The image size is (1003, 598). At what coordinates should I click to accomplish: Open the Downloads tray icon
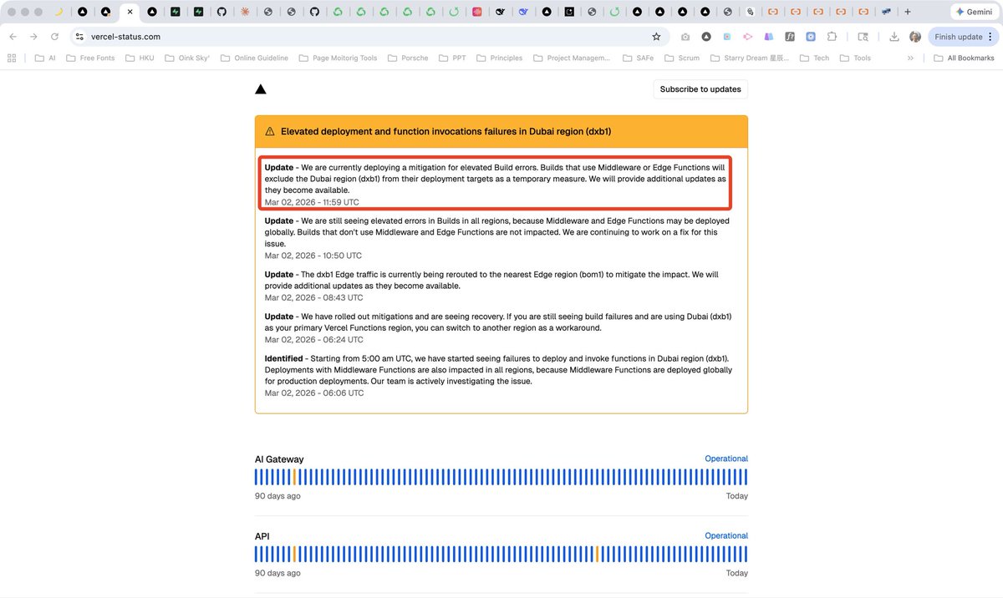[894, 37]
